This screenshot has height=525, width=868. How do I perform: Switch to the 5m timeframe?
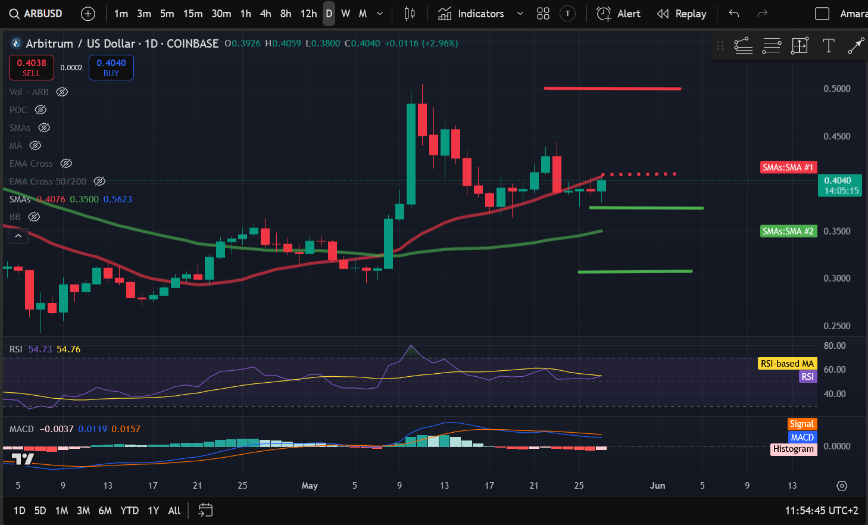pyautogui.click(x=167, y=14)
